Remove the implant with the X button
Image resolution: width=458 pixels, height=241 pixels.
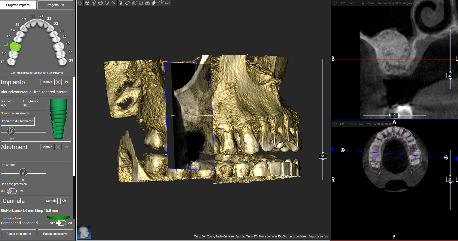tap(58, 82)
